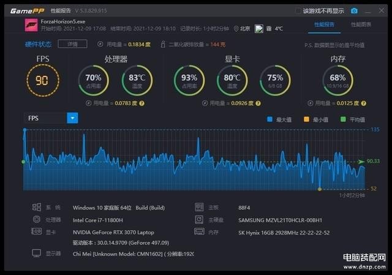
Task: Click the CPU 70% usage gauge
Action: [94, 80]
